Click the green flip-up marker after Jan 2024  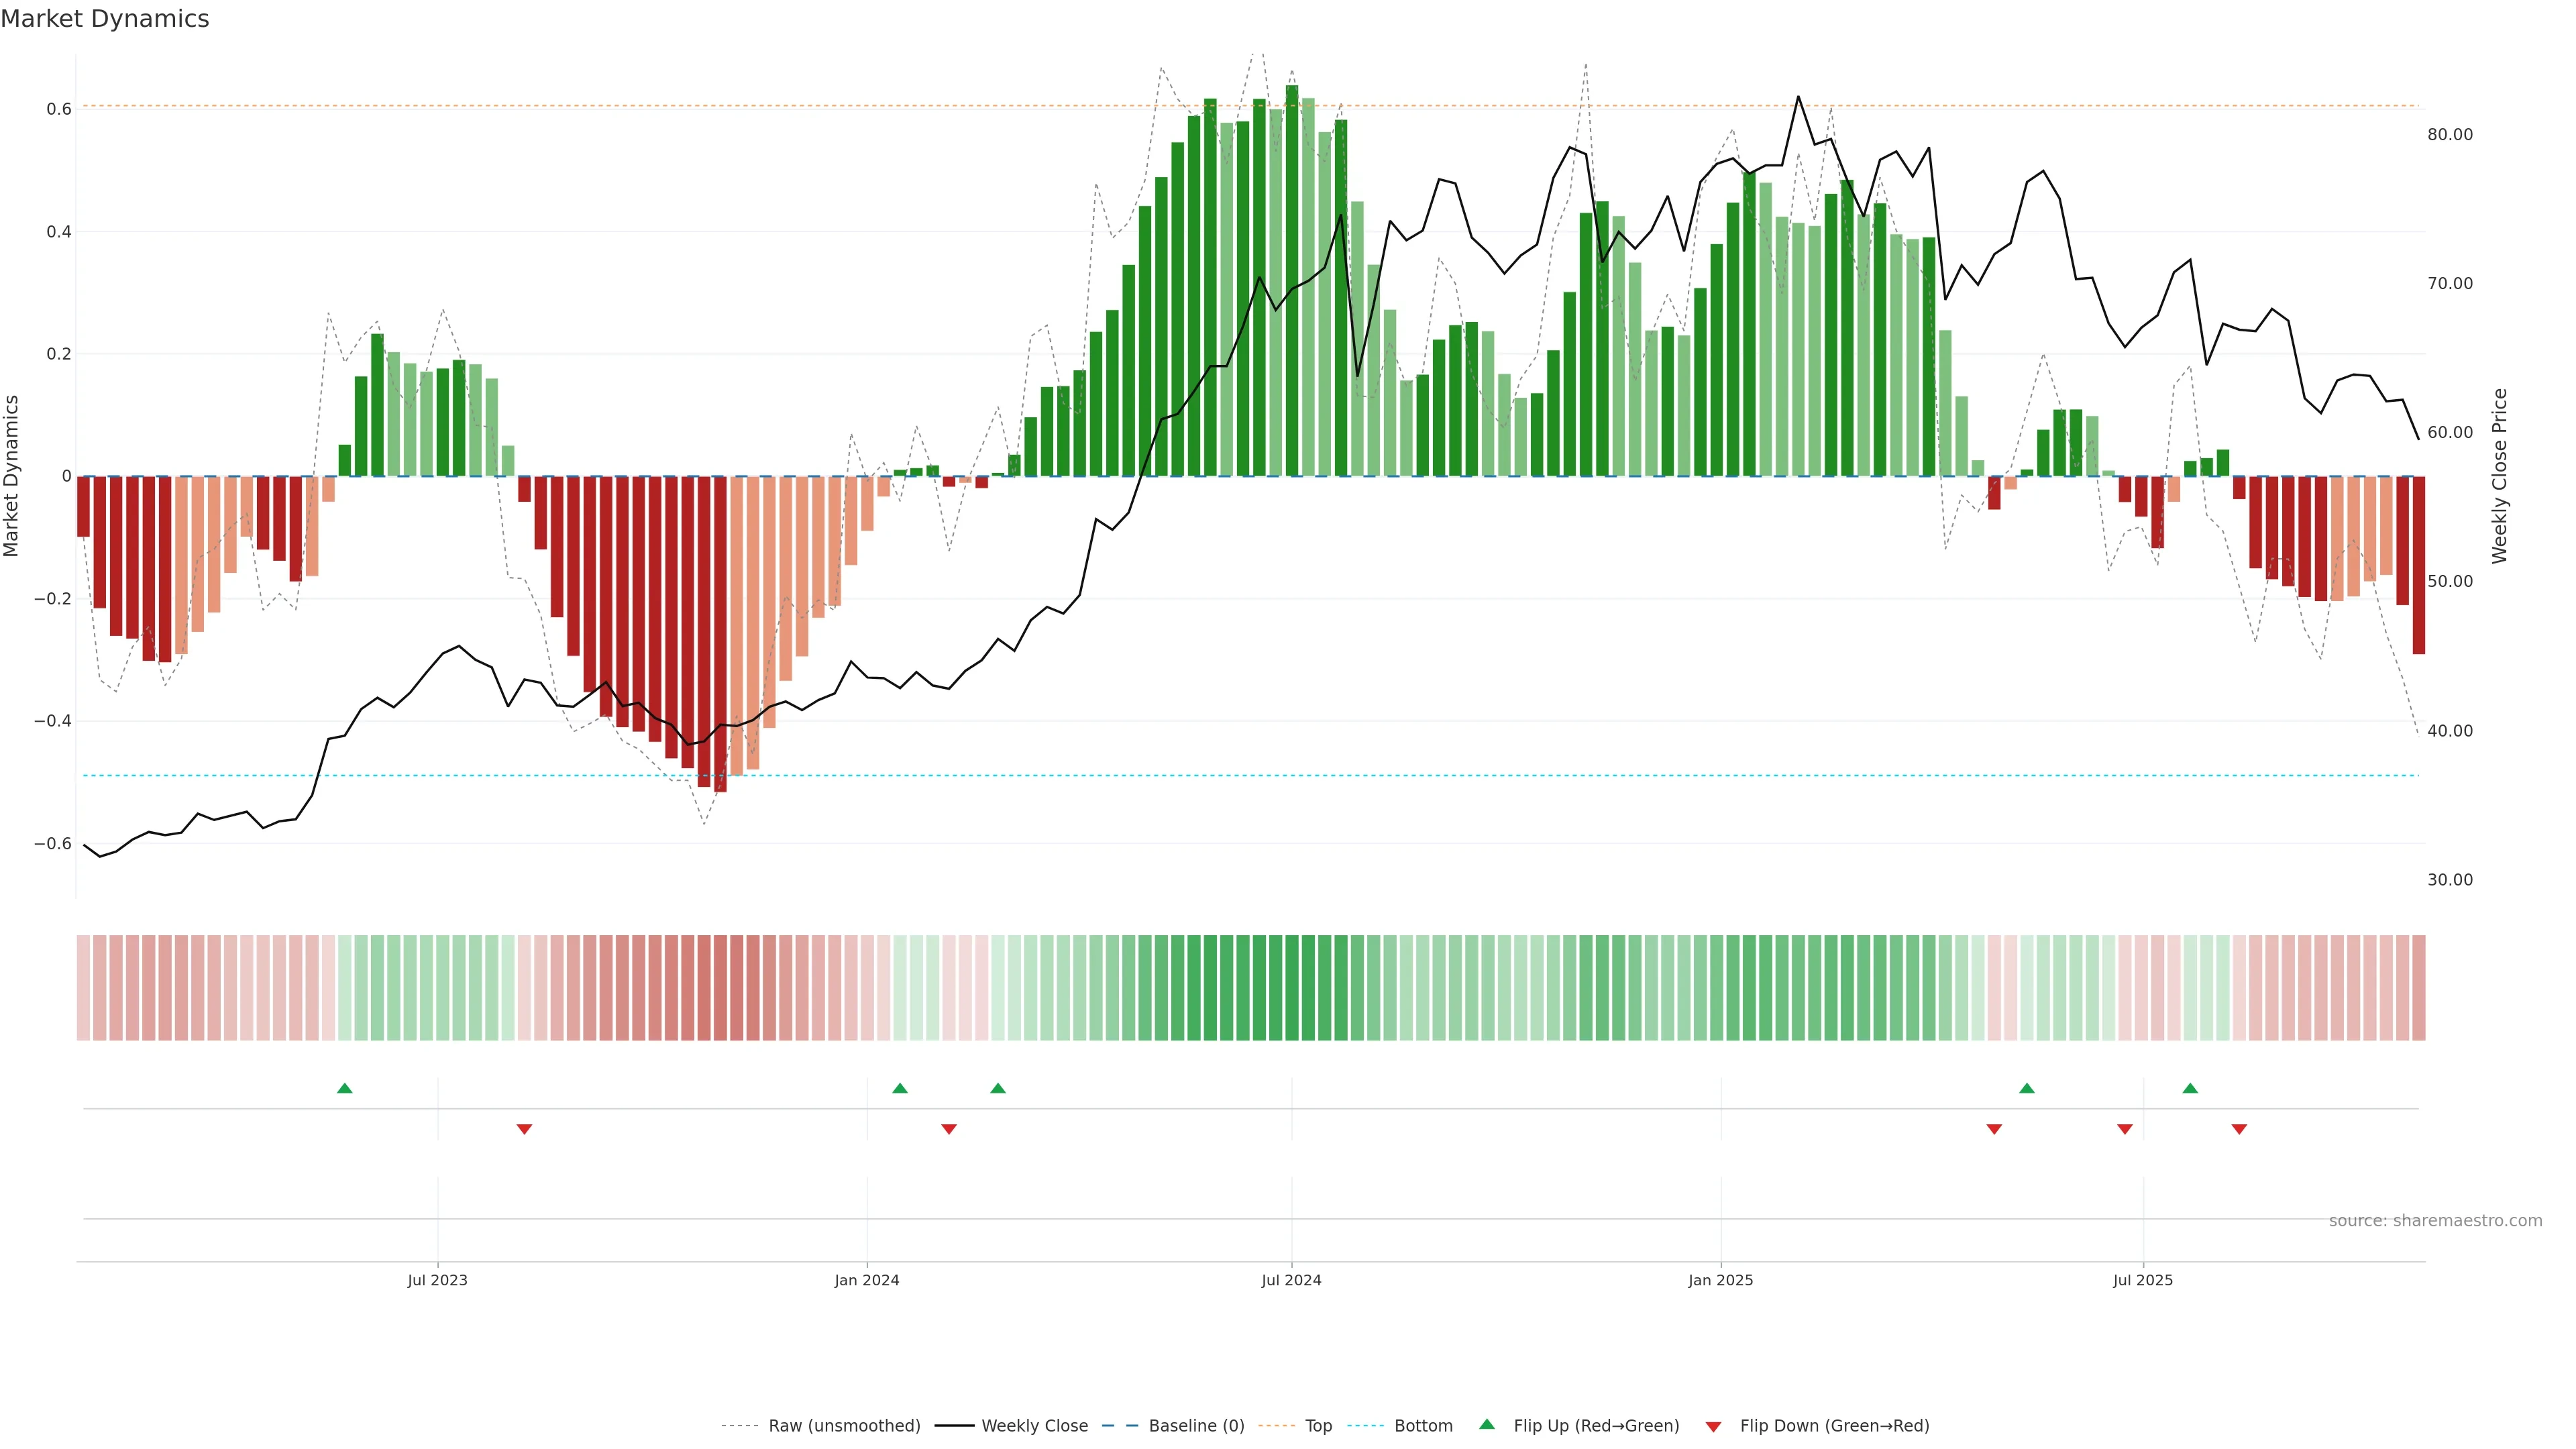coord(900,1088)
